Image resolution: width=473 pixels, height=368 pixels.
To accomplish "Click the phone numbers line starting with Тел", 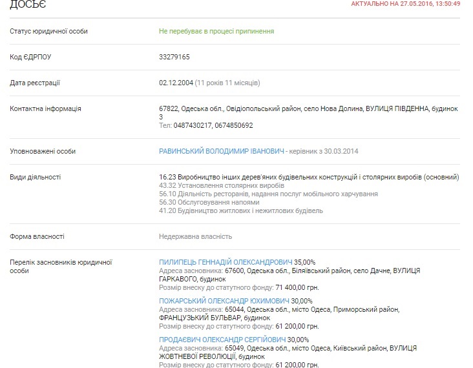I will click(206, 125).
